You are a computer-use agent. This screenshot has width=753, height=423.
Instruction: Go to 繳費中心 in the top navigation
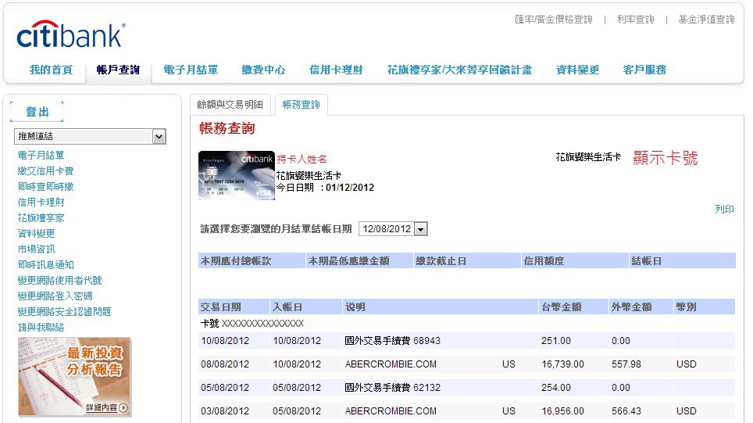(263, 70)
